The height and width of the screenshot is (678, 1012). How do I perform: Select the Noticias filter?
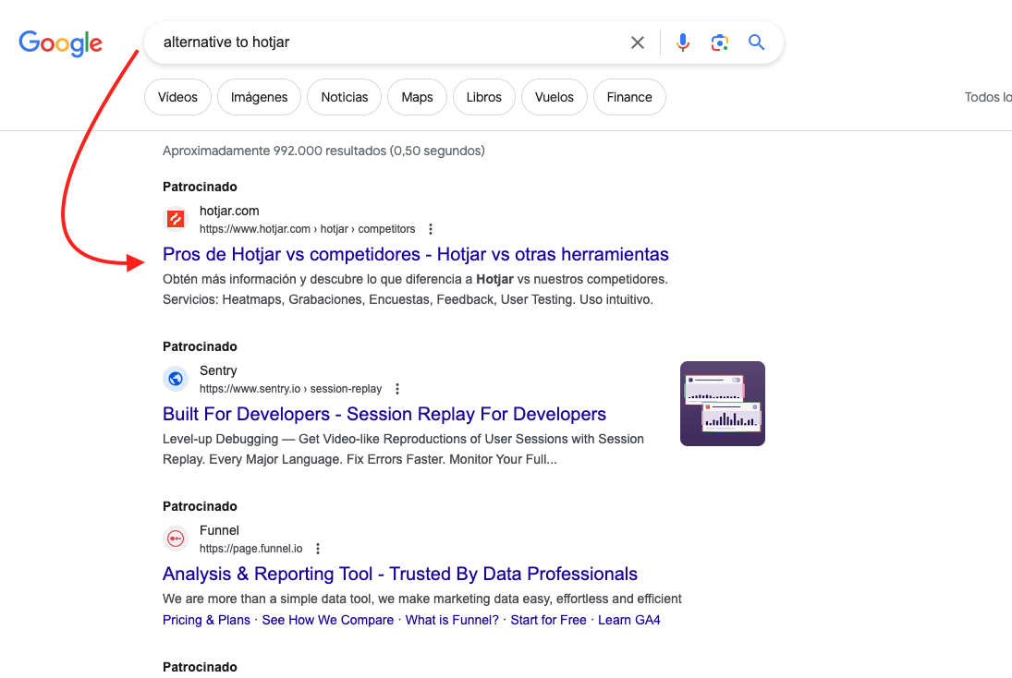coord(344,97)
